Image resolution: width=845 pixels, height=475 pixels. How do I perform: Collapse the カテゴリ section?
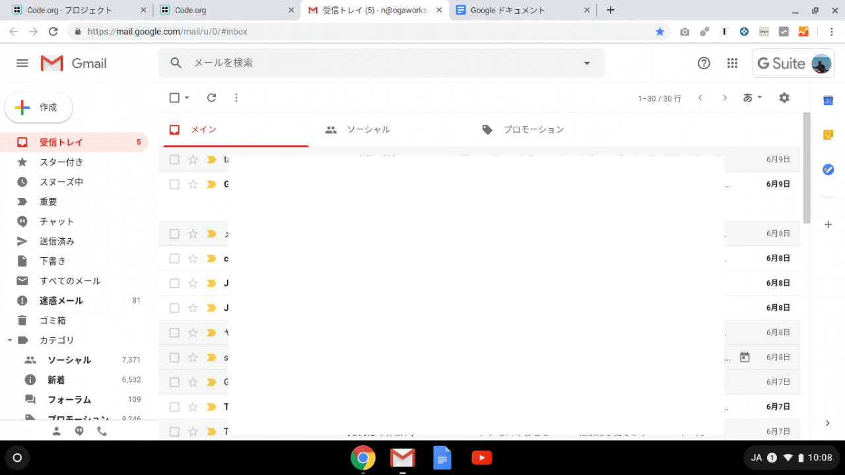coord(9,340)
